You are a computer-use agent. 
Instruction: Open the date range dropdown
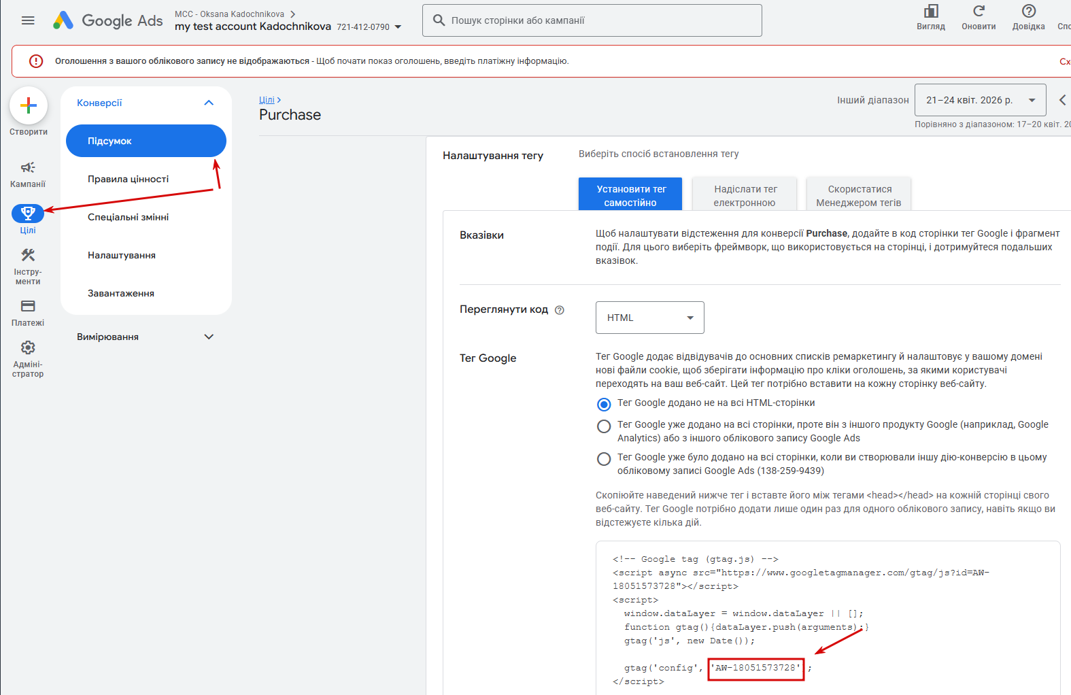pyautogui.click(x=981, y=100)
